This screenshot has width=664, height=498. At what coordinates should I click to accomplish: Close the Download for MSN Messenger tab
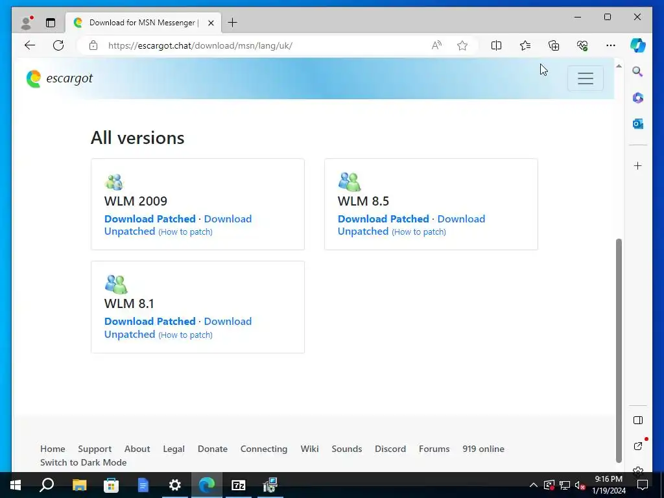211,23
